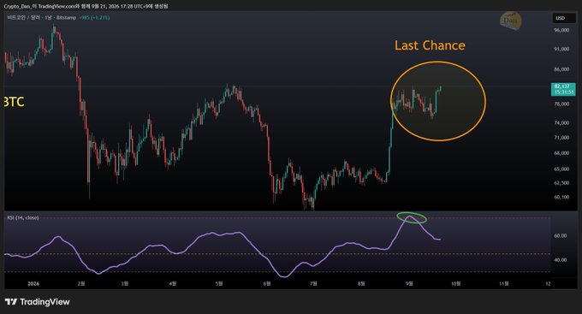Click the 60,100 price axis label
This screenshot has width=582, height=314.
[561, 197]
